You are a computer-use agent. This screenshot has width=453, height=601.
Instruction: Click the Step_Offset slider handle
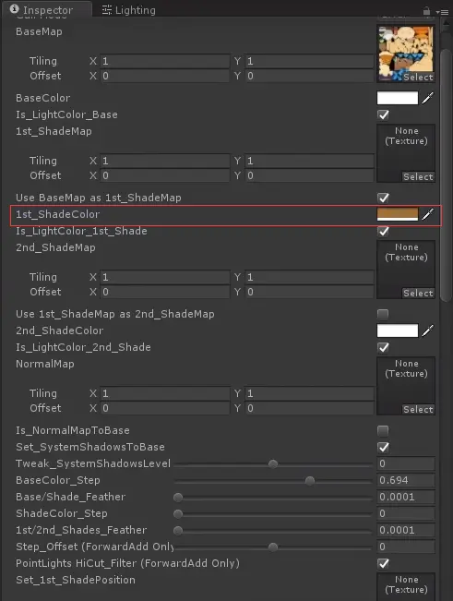(x=273, y=547)
